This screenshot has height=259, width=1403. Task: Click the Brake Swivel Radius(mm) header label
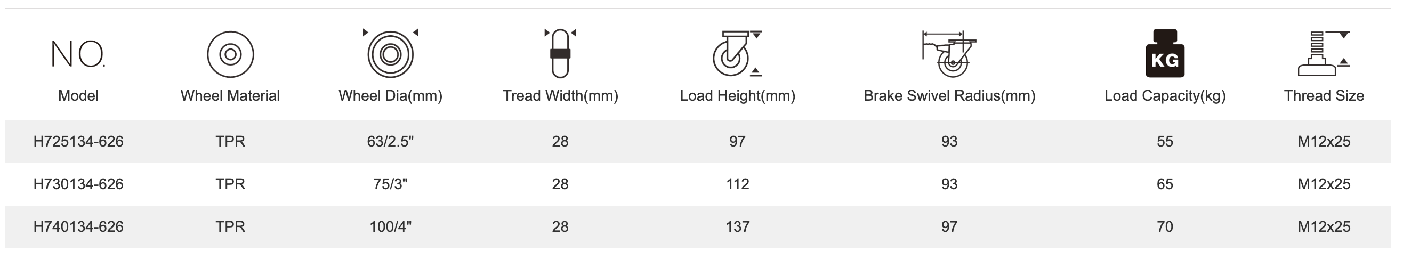pyautogui.click(x=949, y=96)
